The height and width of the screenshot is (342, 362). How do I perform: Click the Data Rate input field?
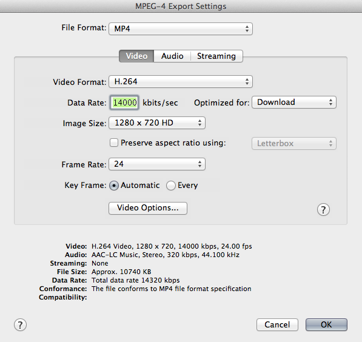tap(124, 102)
